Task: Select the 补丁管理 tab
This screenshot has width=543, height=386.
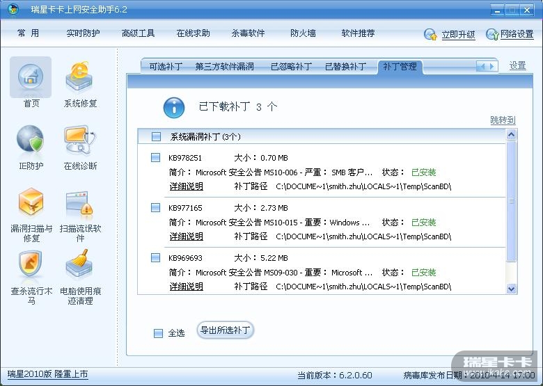Action: coord(400,66)
